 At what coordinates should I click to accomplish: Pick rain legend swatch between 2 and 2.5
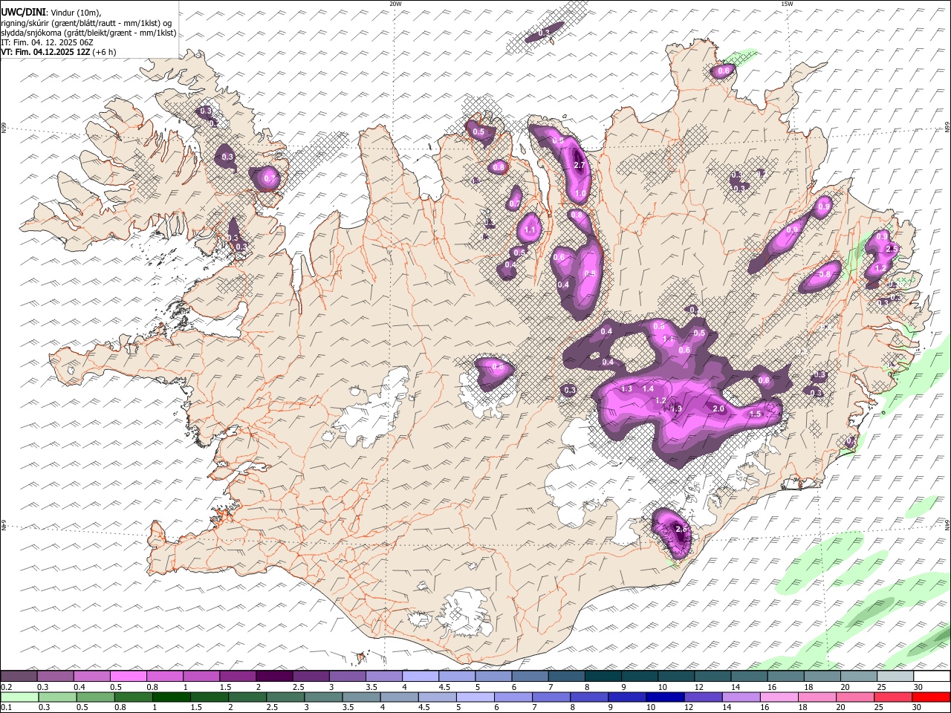click(247, 697)
